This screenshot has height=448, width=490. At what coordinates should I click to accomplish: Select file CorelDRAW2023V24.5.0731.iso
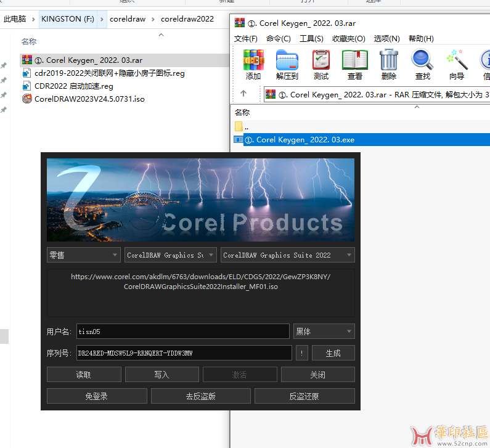pos(89,99)
